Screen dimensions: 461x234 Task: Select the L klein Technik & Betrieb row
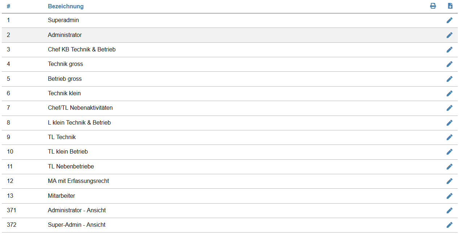click(x=79, y=123)
